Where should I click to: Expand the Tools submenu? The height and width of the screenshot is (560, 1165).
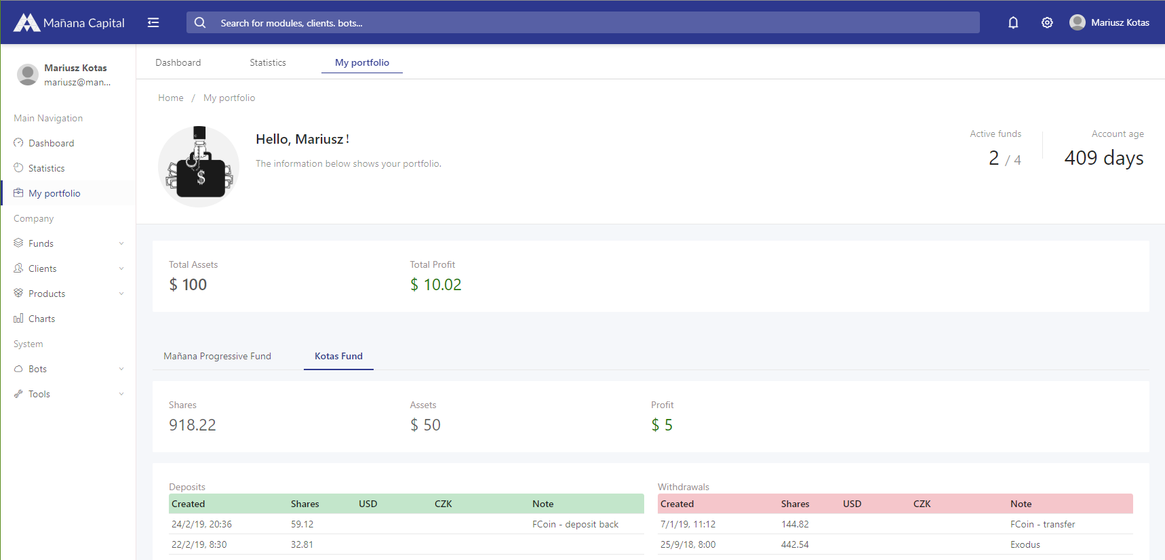click(68, 394)
